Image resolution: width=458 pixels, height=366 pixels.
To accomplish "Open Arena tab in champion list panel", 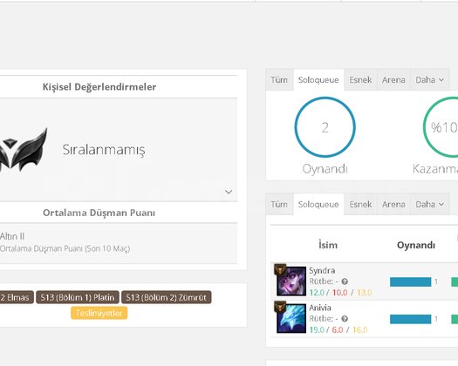I will point(393,204).
